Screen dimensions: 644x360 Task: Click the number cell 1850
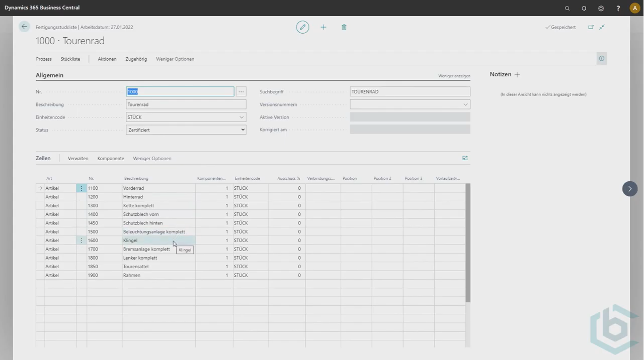pos(105,267)
